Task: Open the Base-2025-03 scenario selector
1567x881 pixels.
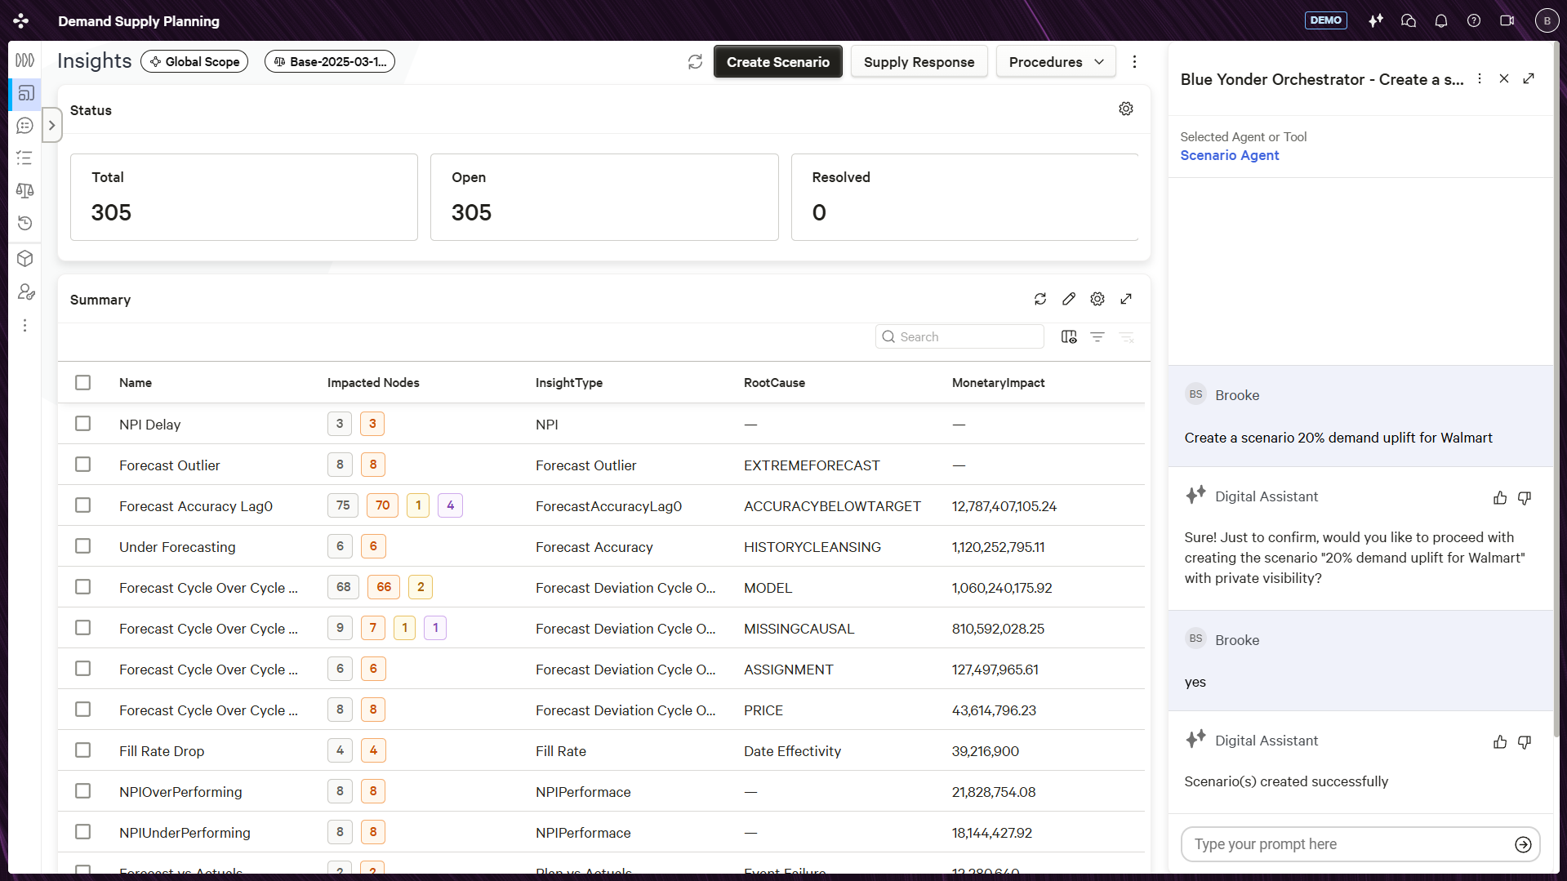Action: (x=330, y=61)
